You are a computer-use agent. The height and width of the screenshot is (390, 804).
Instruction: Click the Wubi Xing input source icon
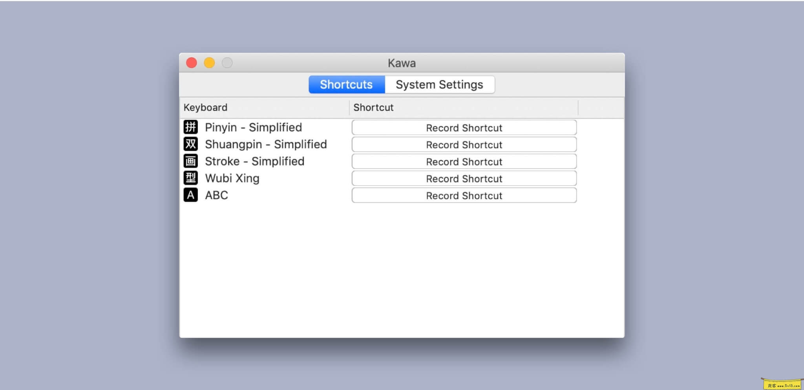pos(190,178)
